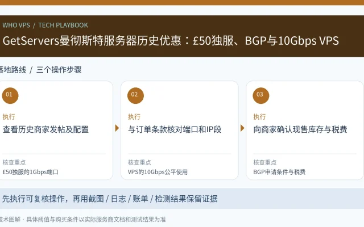
Task: Click the 向商家确认现售库存与税费 step title
Action: tap(300, 129)
